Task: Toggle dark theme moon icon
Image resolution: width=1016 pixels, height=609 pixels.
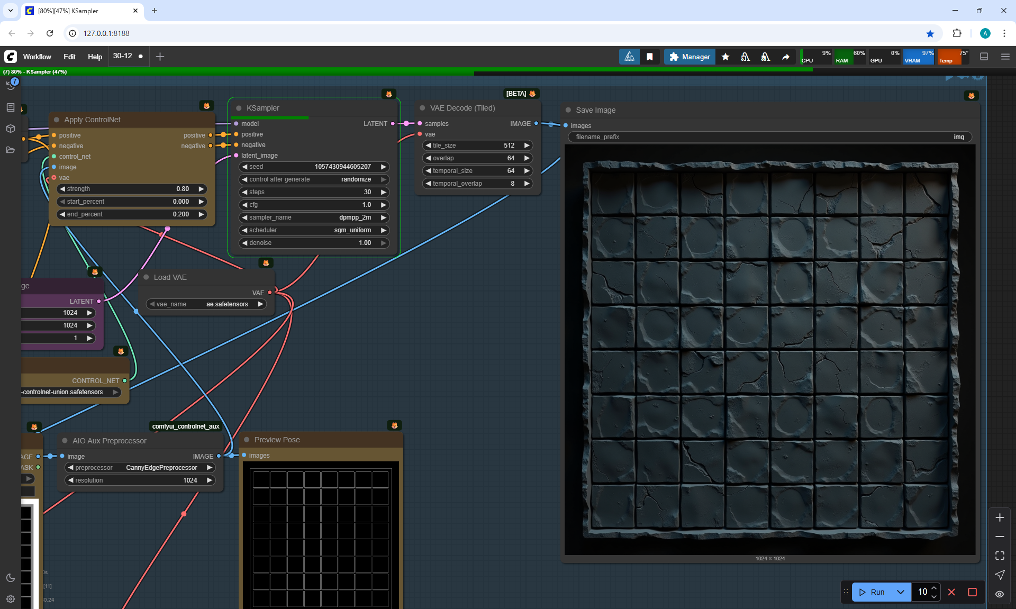Action: pyautogui.click(x=11, y=578)
